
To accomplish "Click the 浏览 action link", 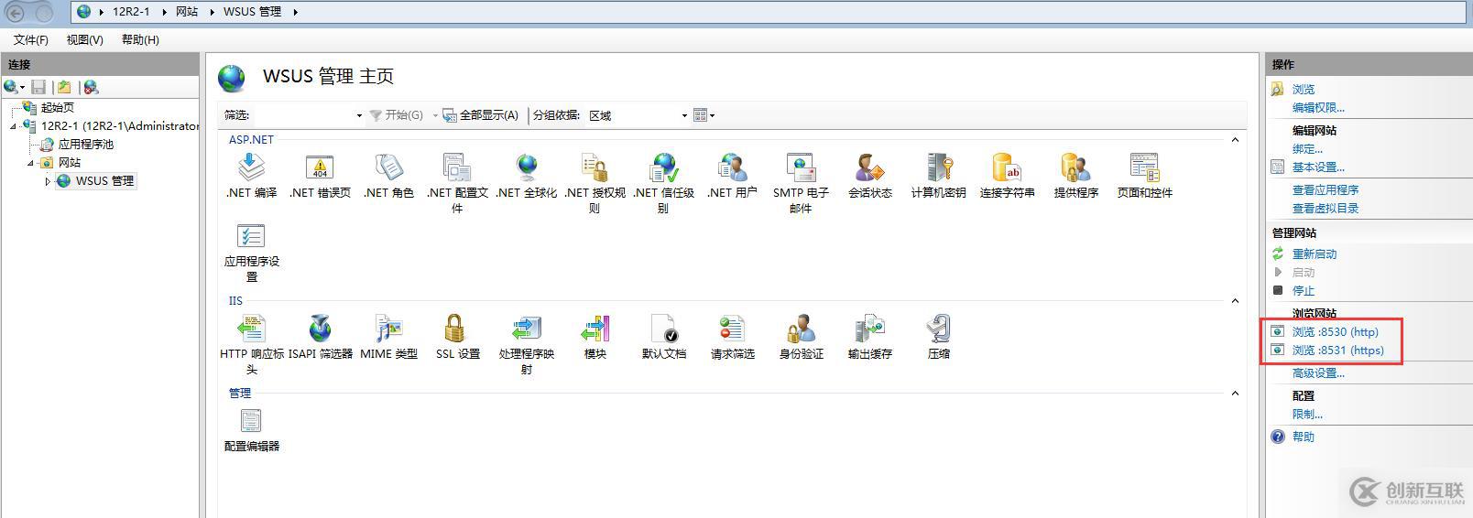I will (1304, 90).
